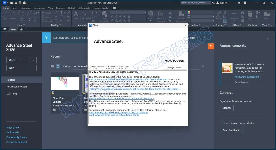Click the Measure tool in Utilities
Viewport: 276px width, 150px height.
click(x=234, y=15)
